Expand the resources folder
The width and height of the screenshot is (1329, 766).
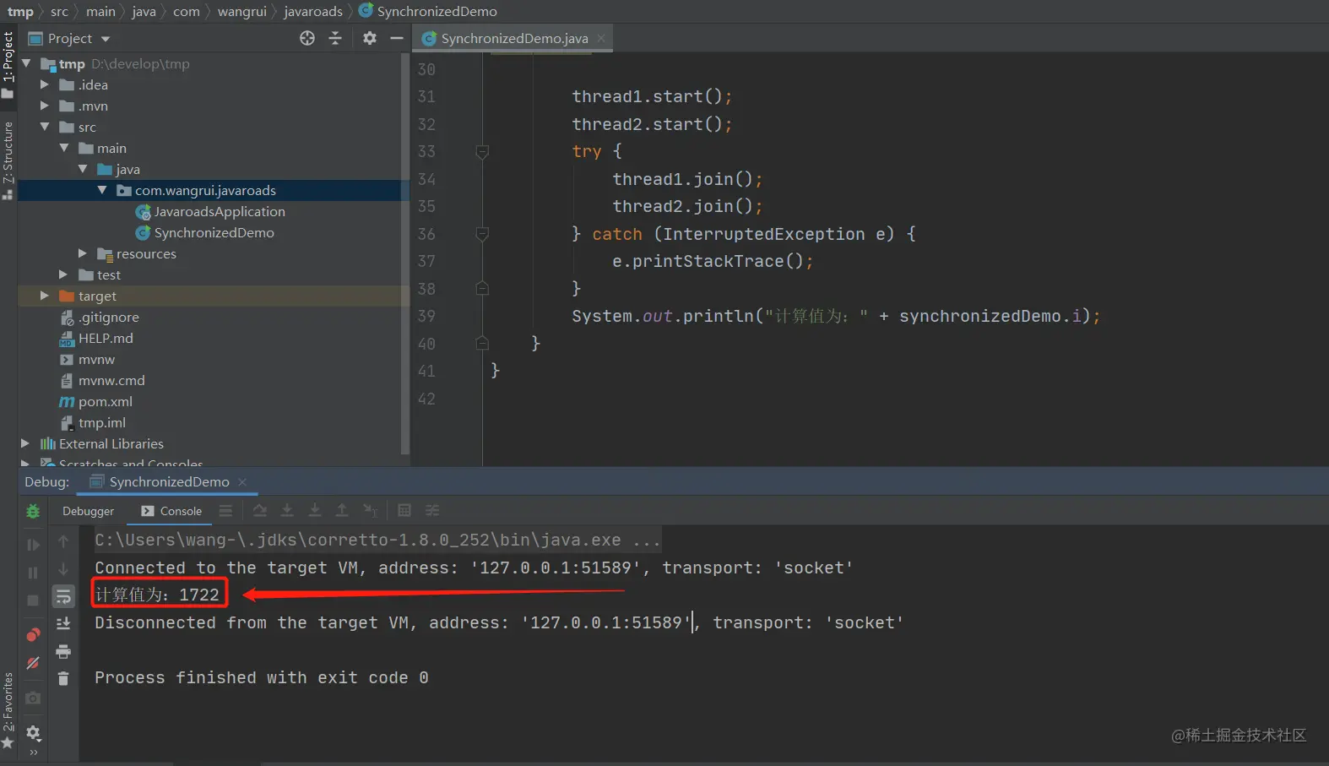click(x=83, y=253)
